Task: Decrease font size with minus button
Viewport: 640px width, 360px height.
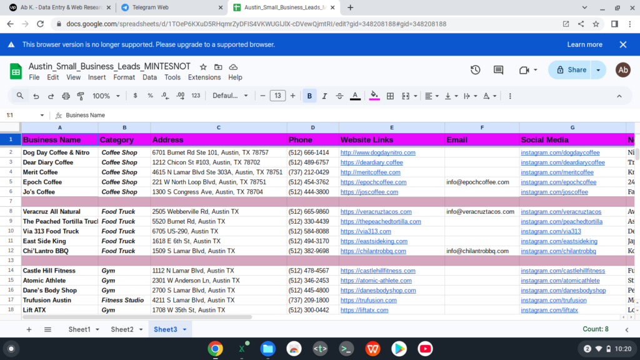Action: coord(262,96)
